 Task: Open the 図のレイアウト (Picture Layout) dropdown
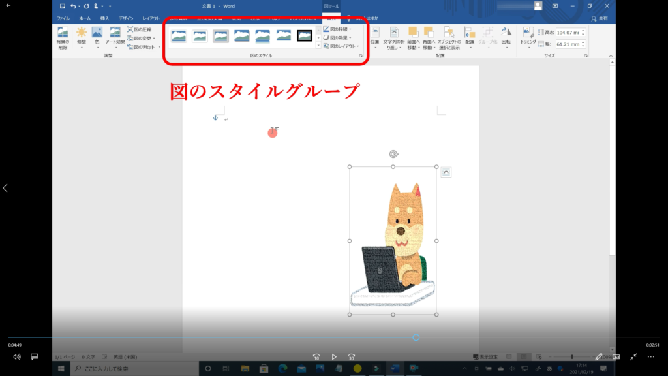click(341, 46)
